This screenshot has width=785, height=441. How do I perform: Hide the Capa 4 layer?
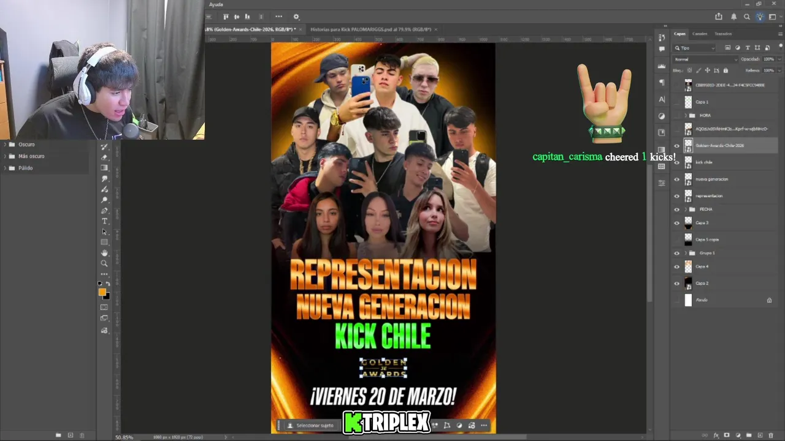[677, 266]
